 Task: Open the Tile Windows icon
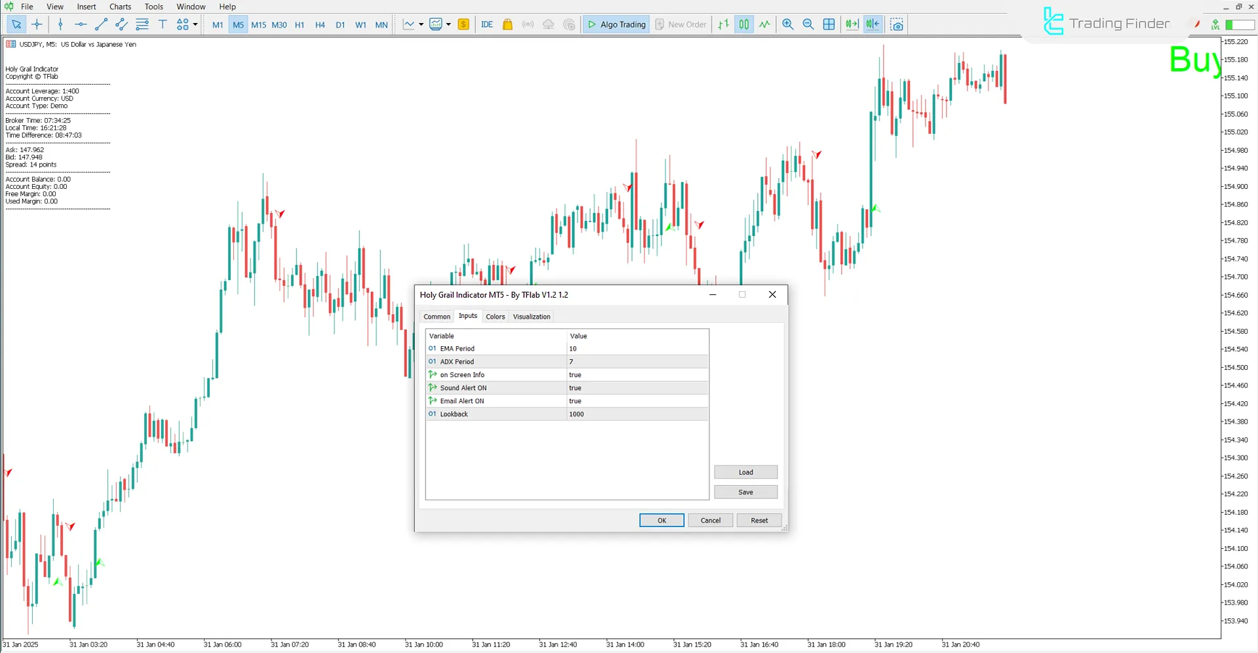click(x=829, y=24)
